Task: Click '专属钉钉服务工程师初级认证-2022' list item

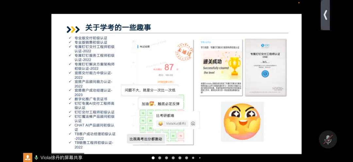Action: 94,57
